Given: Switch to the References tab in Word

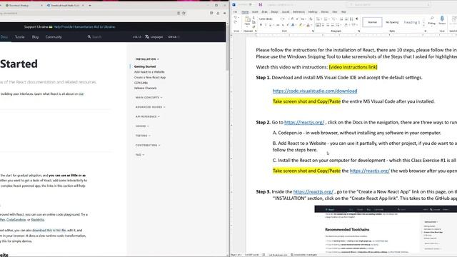Looking at the screenshot, I should [x=298, y=12].
